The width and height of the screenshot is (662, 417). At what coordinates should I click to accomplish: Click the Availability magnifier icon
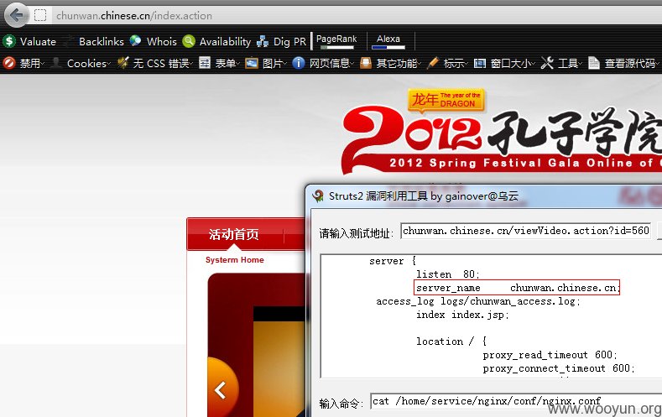[x=189, y=41]
